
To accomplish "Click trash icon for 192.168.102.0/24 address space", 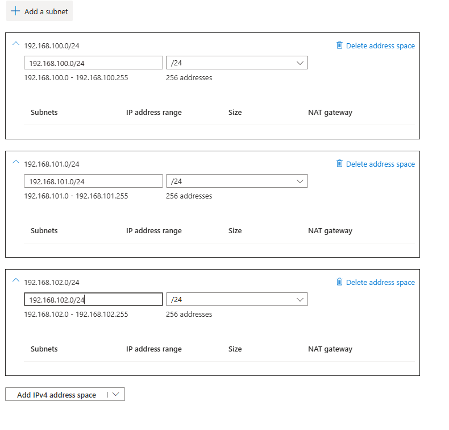I will tap(339, 282).
